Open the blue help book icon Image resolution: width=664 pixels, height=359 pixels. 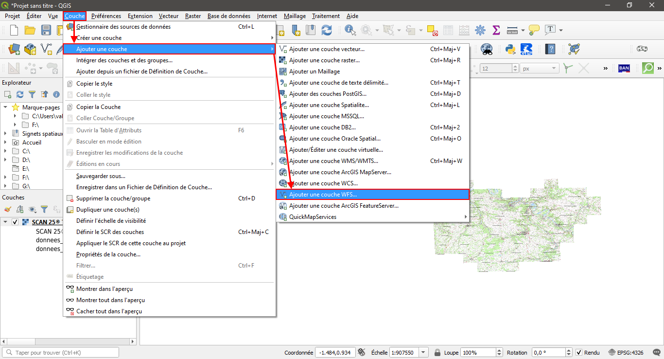tap(550, 49)
